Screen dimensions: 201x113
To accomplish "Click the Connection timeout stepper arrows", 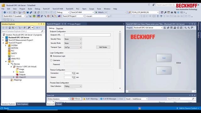I will click(74, 73).
